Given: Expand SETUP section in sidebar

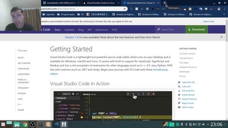Looking at the screenshot, I should (21, 58).
